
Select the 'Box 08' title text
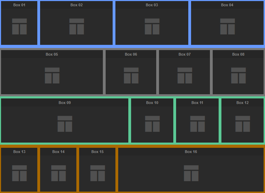(238, 54)
